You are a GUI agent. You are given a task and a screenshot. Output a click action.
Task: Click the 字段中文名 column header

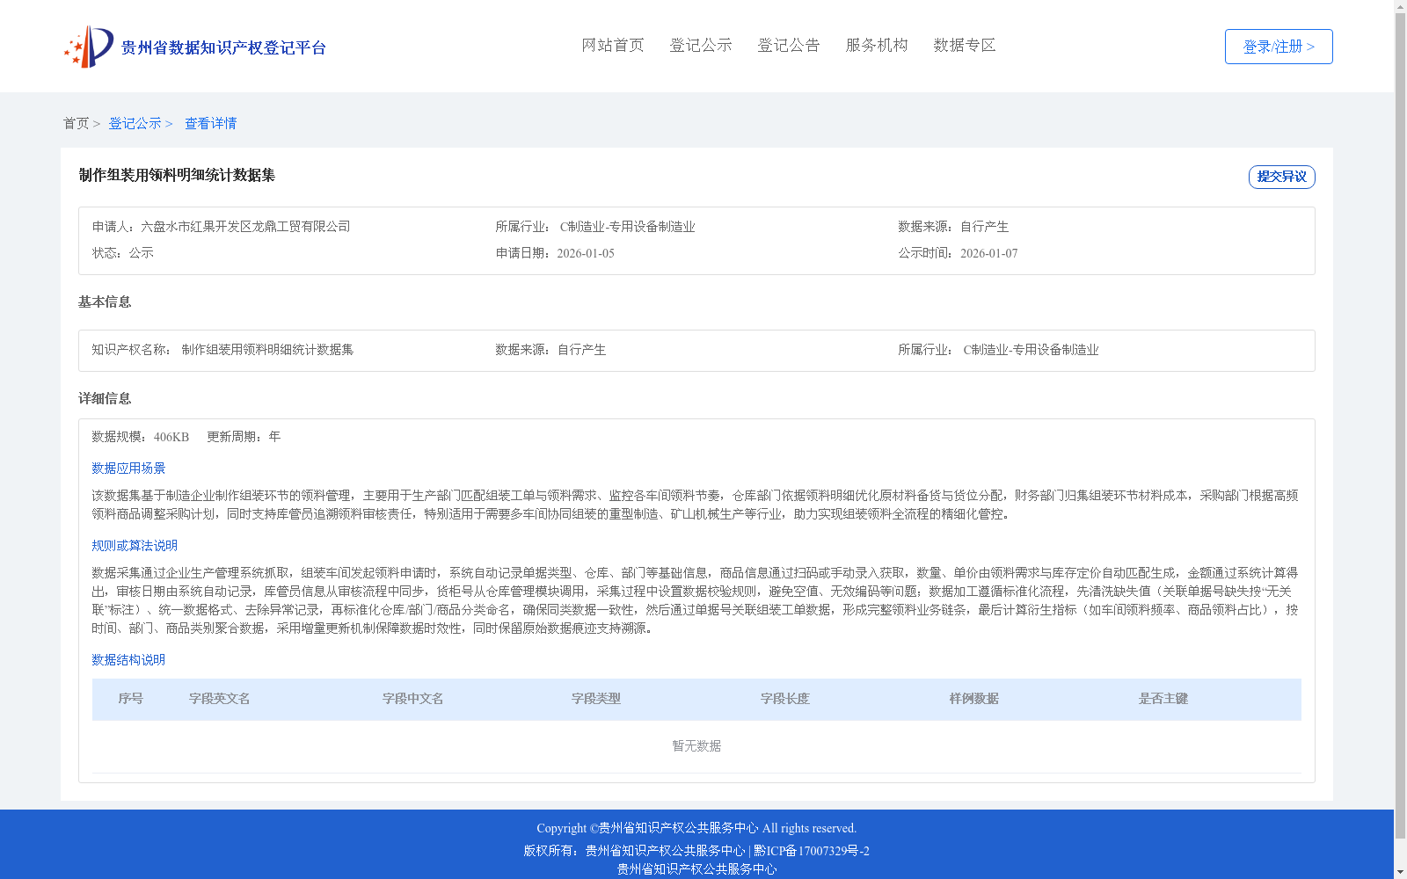pyautogui.click(x=413, y=699)
